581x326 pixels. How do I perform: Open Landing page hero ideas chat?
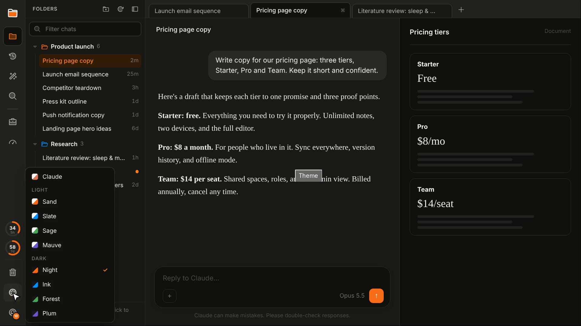coord(90,129)
